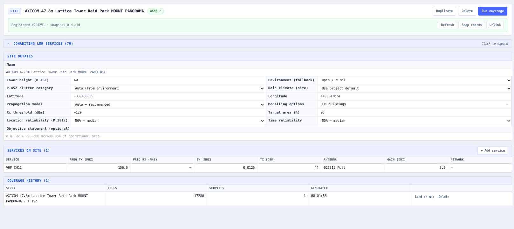Click the Services On Site header
The image size is (514, 229).
pyautogui.click(x=29, y=151)
